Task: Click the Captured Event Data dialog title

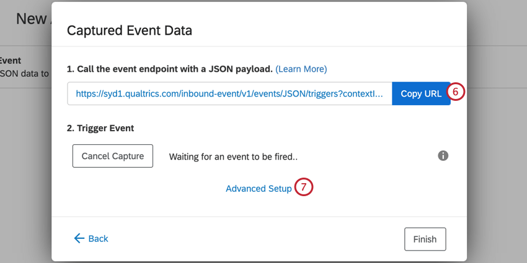Action: 130,30
